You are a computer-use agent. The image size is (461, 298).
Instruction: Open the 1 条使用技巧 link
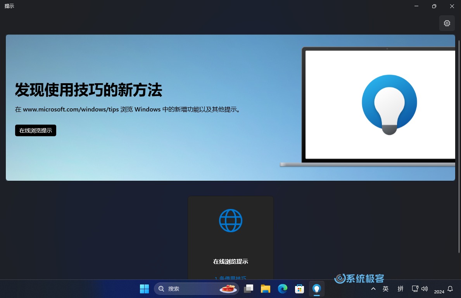click(x=230, y=278)
